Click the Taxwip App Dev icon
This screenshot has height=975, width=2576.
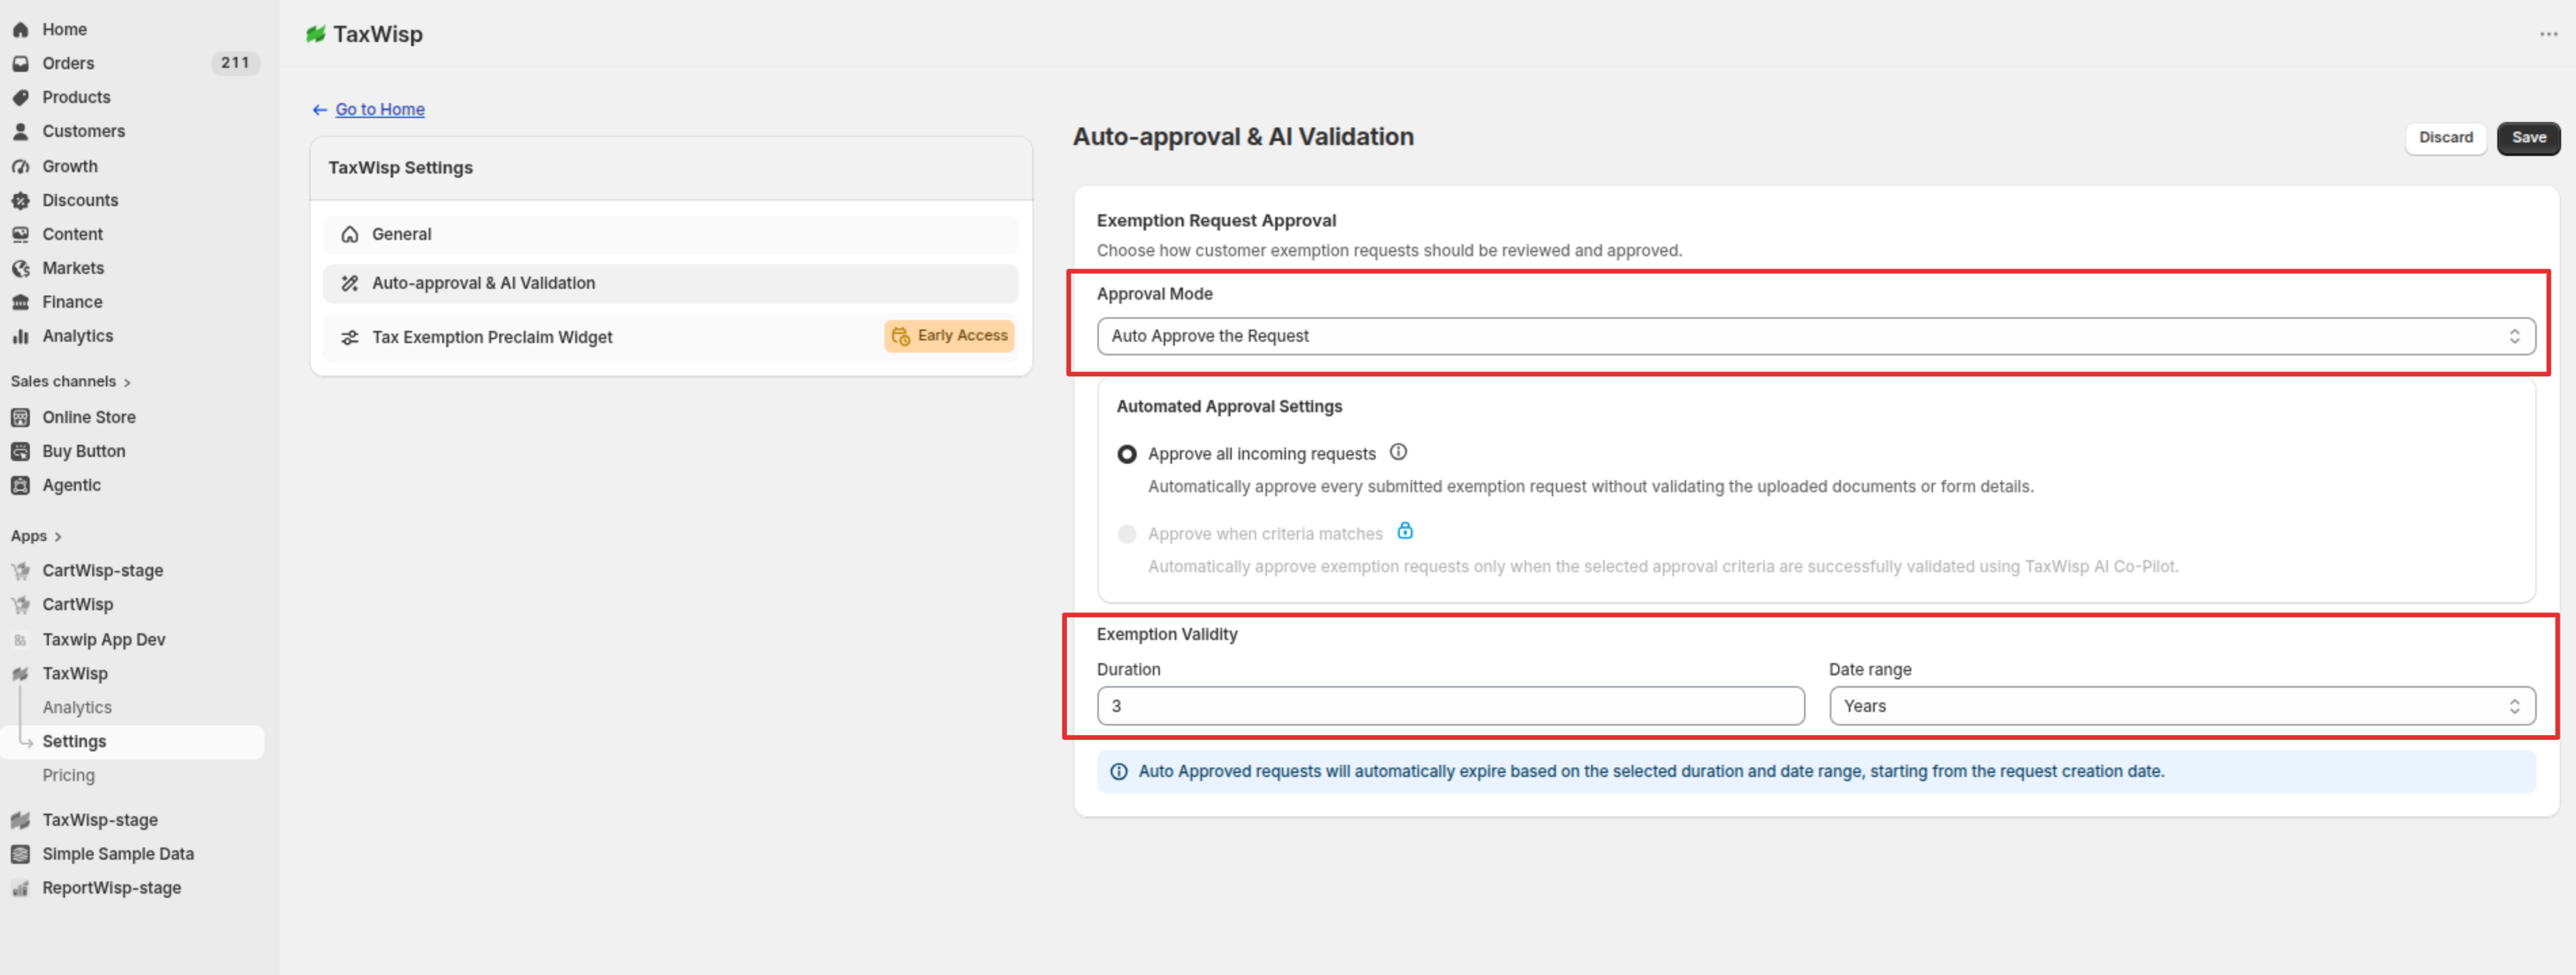(x=20, y=640)
